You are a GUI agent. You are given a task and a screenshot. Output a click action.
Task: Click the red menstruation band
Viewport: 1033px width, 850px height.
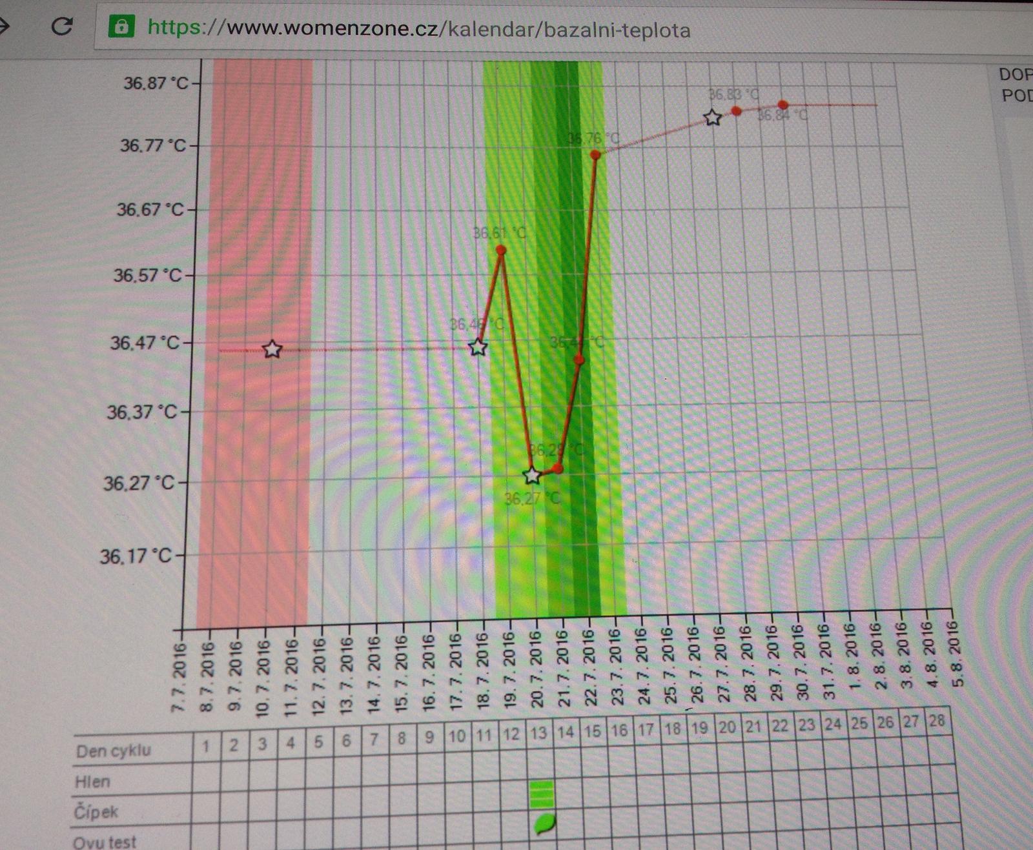point(255,484)
